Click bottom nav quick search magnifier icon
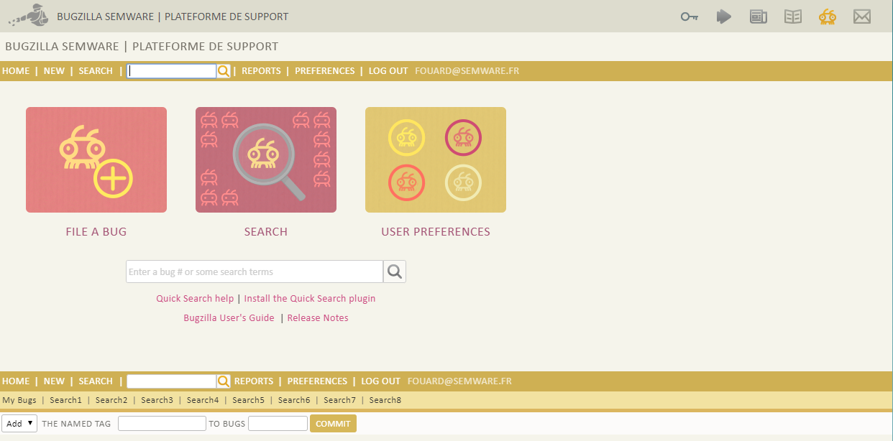This screenshot has width=893, height=441. (x=224, y=381)
